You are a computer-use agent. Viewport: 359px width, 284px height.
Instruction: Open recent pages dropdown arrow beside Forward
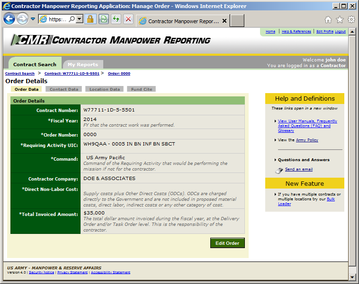(x=33, y=19)
